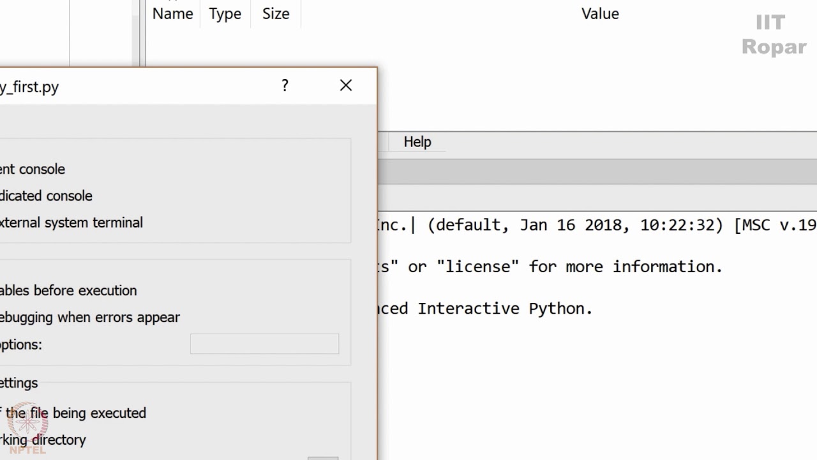817x460 pixels.
Task: Click the command line options input field
Action: (x=264, y=344)
